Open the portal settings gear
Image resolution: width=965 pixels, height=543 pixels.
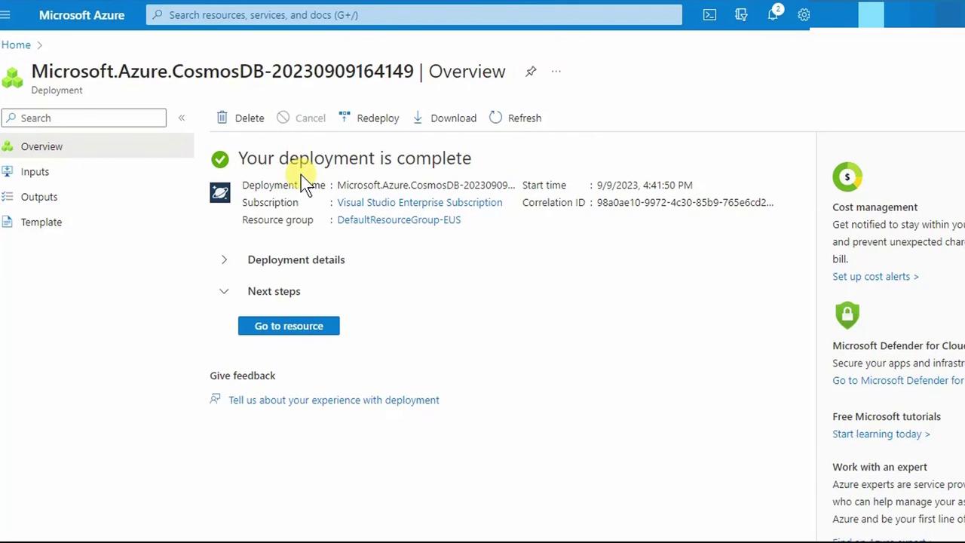[x=804, y=14]
